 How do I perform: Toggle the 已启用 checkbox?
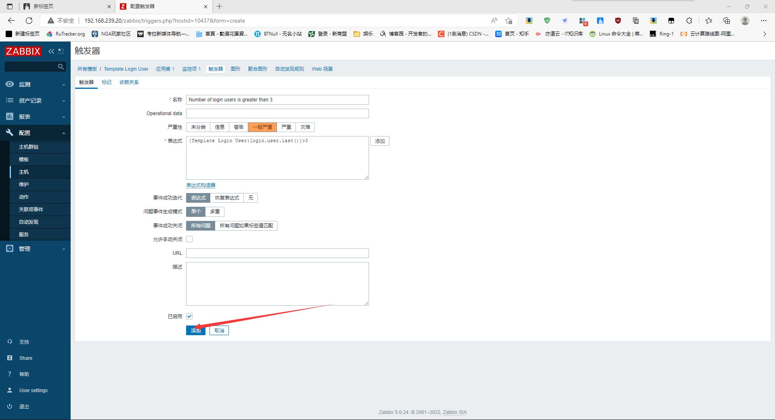click(x=189, y=316)
